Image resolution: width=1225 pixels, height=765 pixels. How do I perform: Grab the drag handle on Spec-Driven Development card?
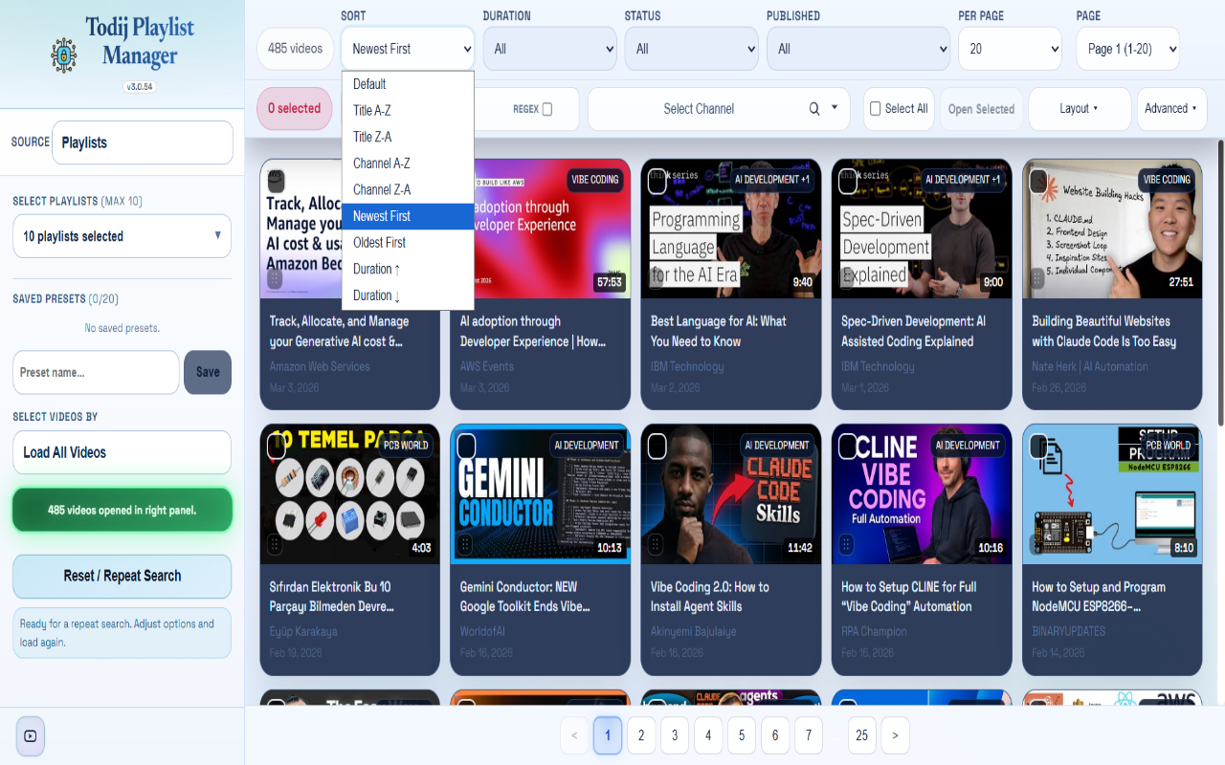(847, 279)
